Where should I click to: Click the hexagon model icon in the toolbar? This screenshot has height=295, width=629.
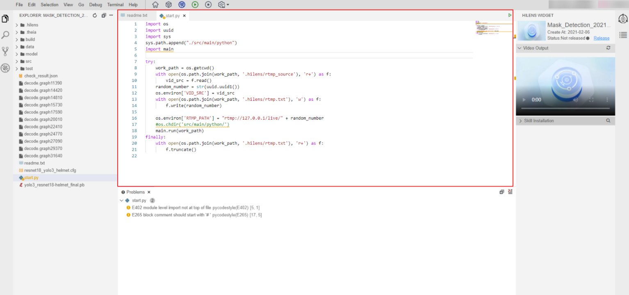click(169, 5)
